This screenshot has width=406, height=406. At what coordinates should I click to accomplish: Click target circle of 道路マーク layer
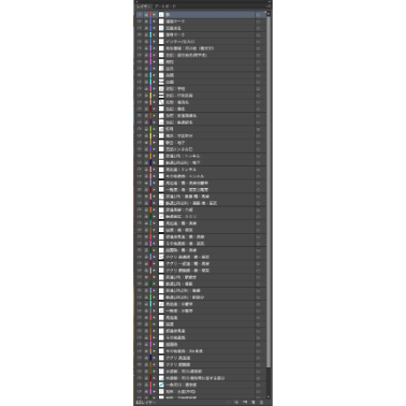[x=258, y=21]
